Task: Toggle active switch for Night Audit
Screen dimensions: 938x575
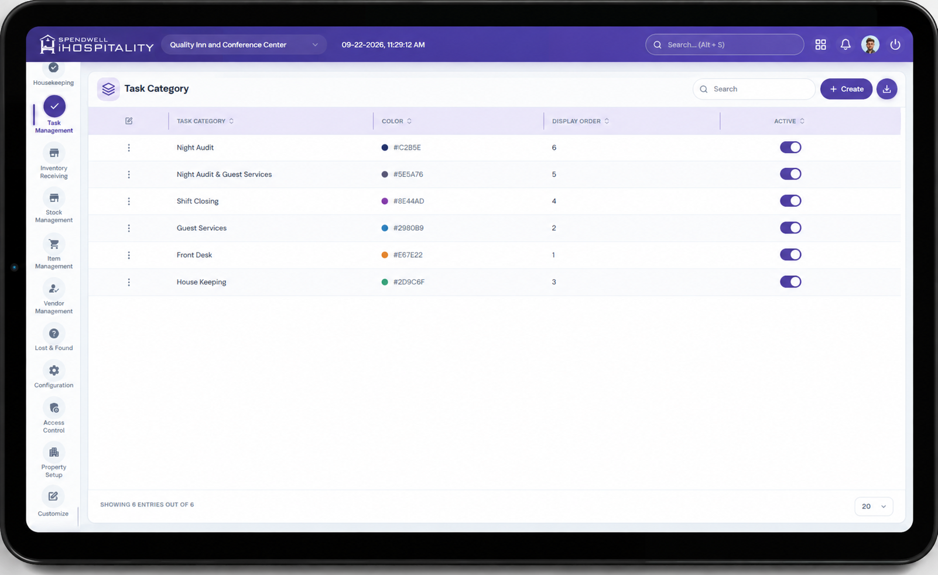Action: click(790, 148)
